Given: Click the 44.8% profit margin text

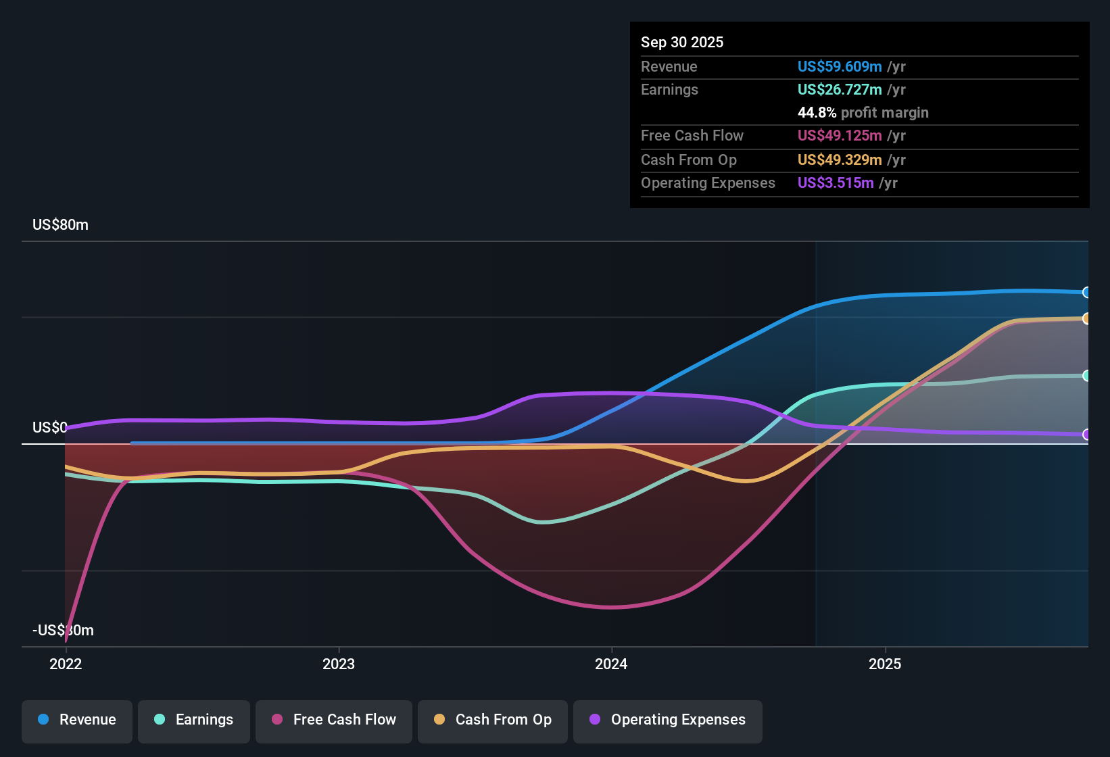Looking at the screenshot, I should tap(863, 112).
